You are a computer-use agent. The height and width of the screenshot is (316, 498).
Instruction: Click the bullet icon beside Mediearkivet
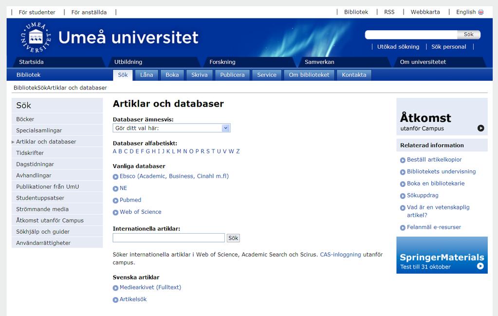(115, 288)
